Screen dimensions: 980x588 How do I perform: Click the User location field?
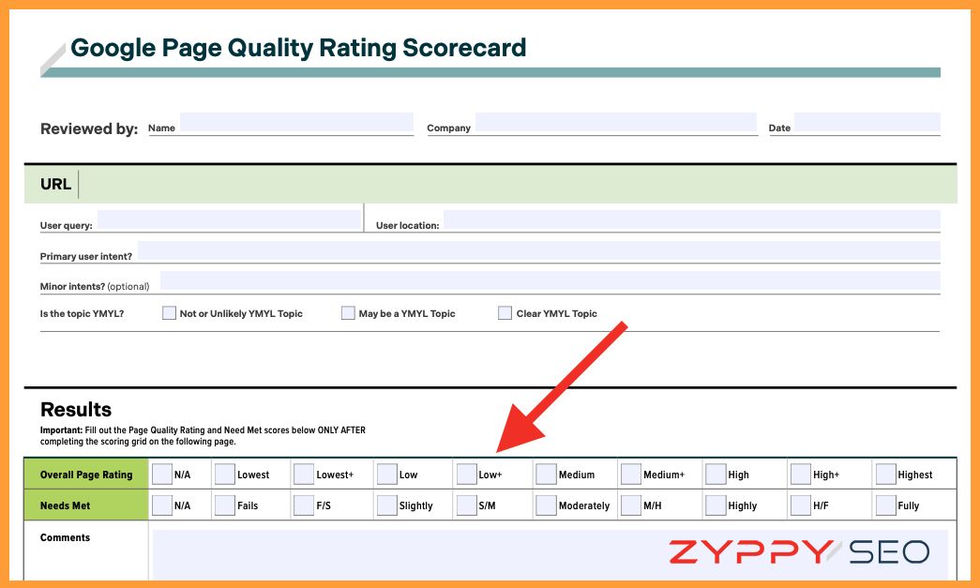click(691, 220)
